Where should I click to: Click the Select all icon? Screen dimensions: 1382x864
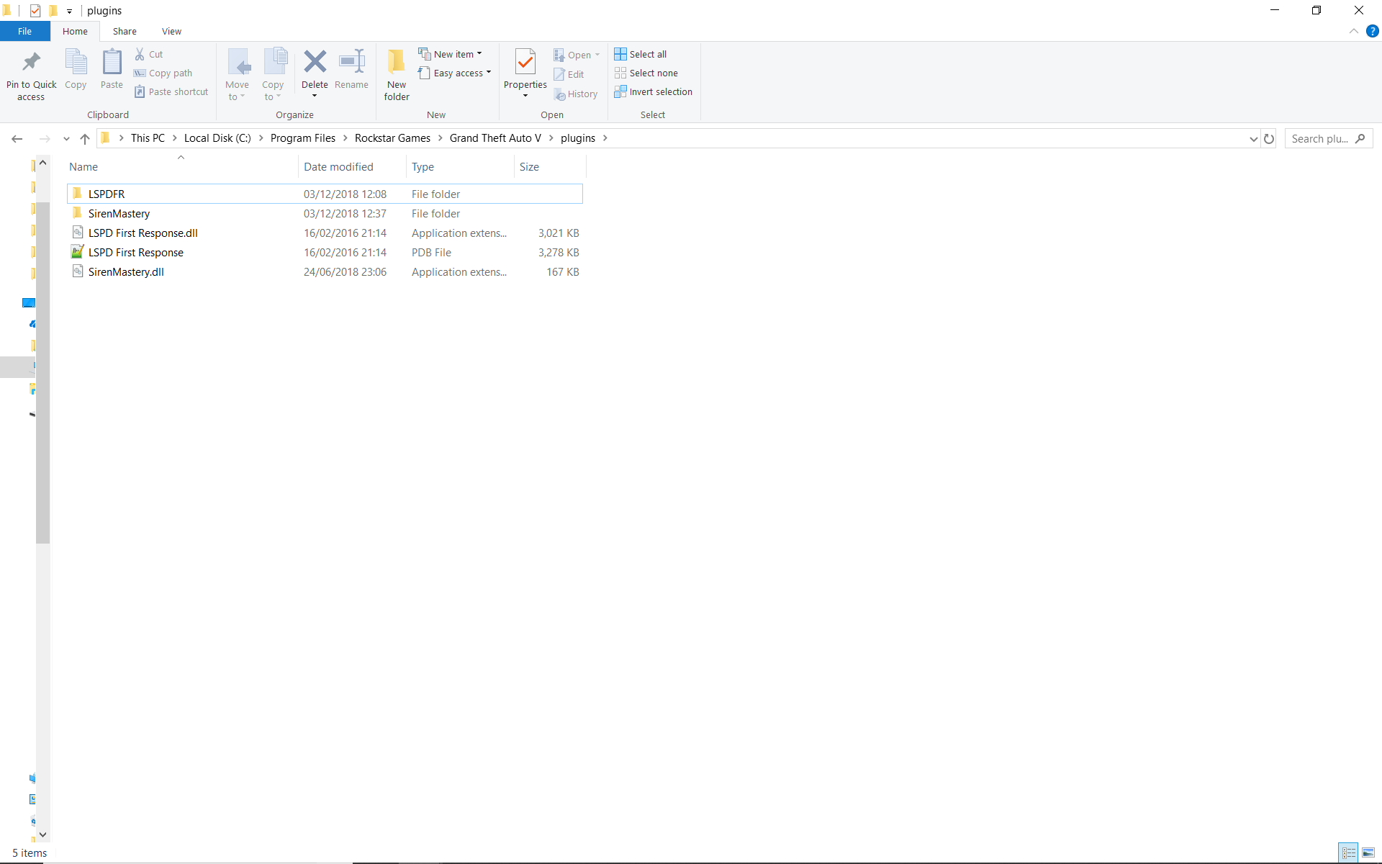(x=620, y=54)
